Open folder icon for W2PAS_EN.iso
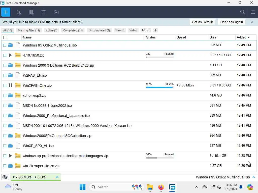The image size is (258, 193). [10, 75]
